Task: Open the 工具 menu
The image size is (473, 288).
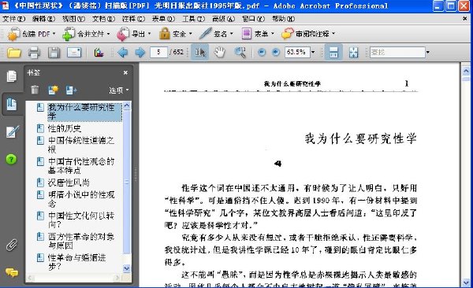Action: point(193,19)
